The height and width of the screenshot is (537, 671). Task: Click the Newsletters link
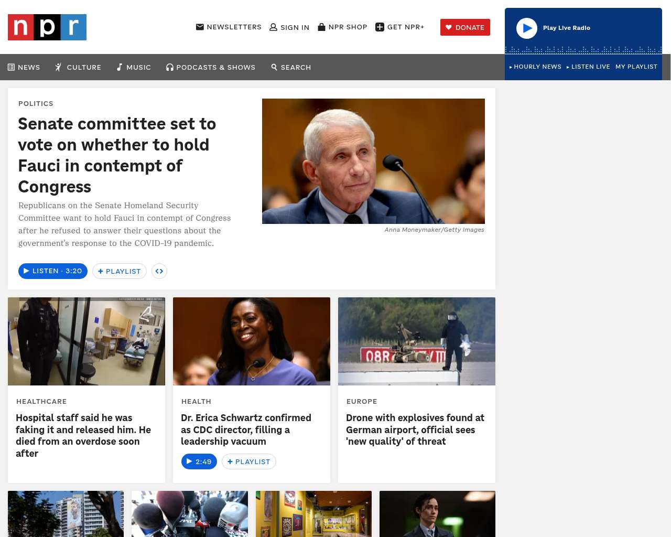coord(229,27)
